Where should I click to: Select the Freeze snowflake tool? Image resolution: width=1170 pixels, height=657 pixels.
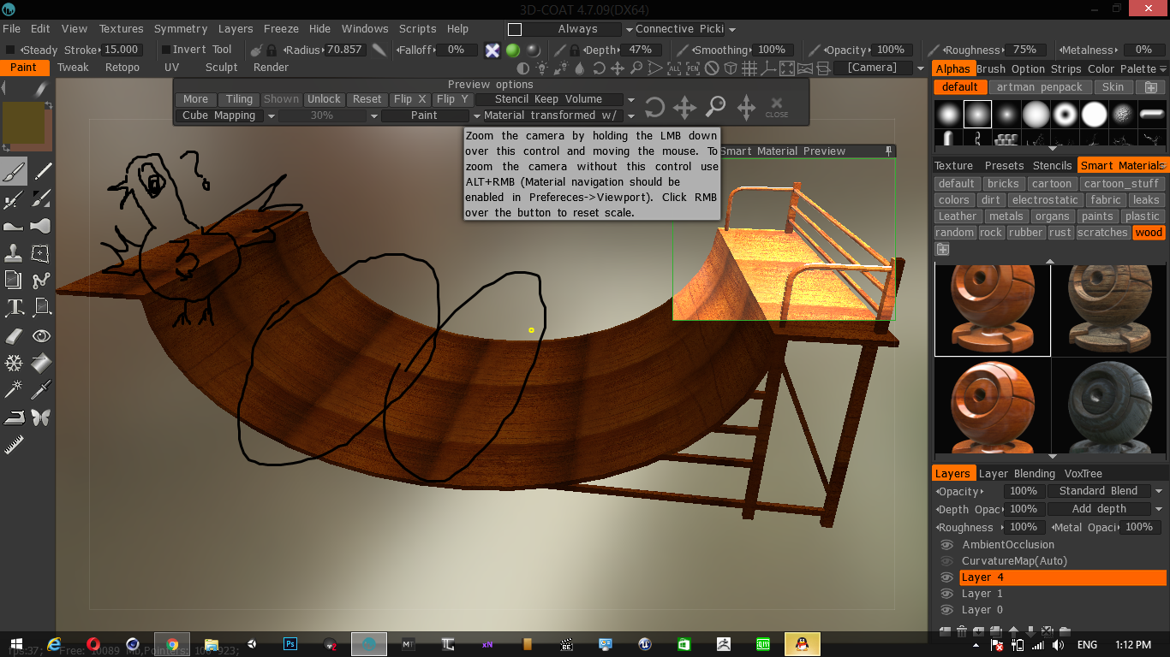(14, 364)
